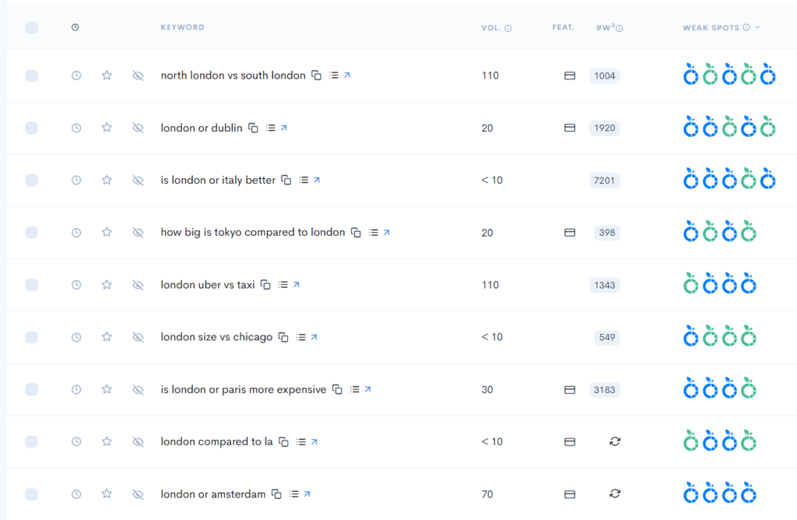Sort the table by the VOL column header
Screen dimensions: 797x520
pos(490,27)
